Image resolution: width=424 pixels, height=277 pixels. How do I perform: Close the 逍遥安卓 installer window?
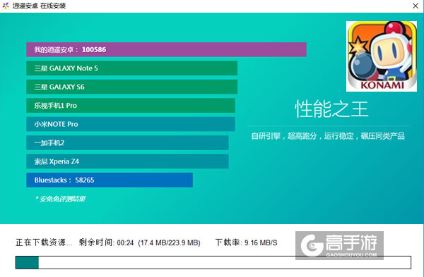click(416, 6)
